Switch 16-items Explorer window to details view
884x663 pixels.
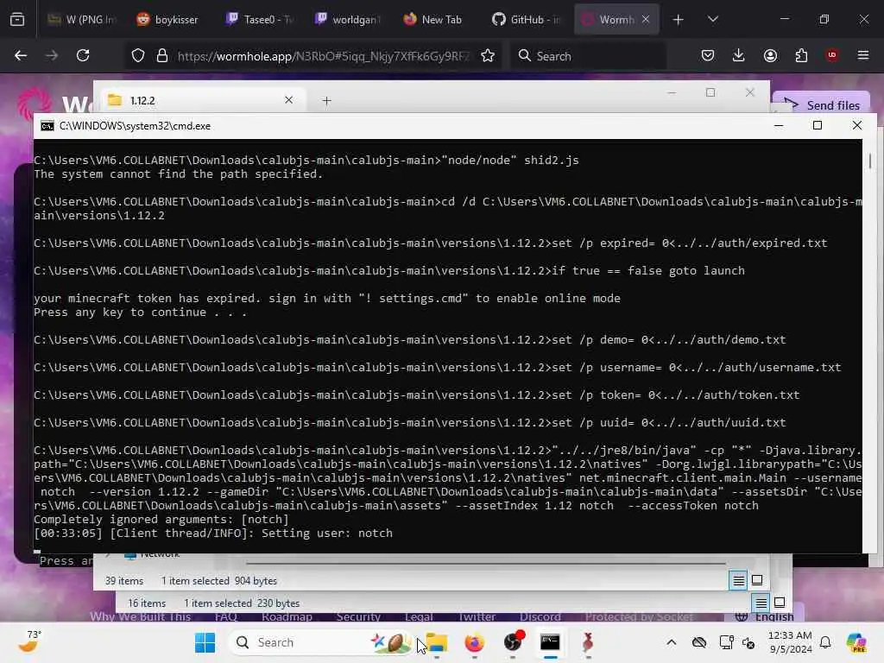761,603
